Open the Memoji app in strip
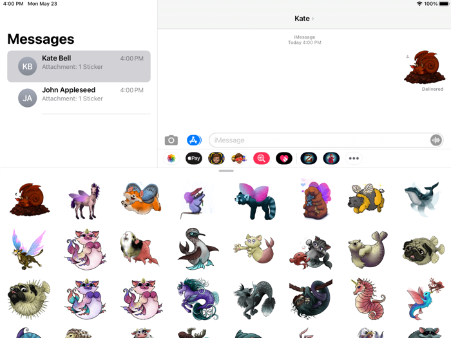 click(216, 158)
